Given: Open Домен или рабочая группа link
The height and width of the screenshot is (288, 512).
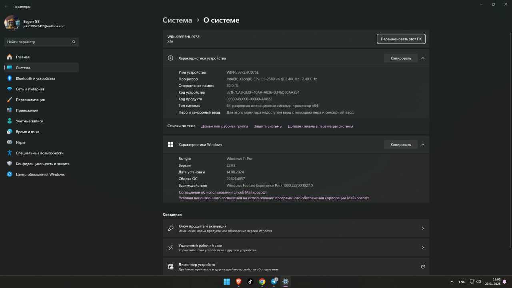Looking at the screenshot, I should click(x=224, y=126).
